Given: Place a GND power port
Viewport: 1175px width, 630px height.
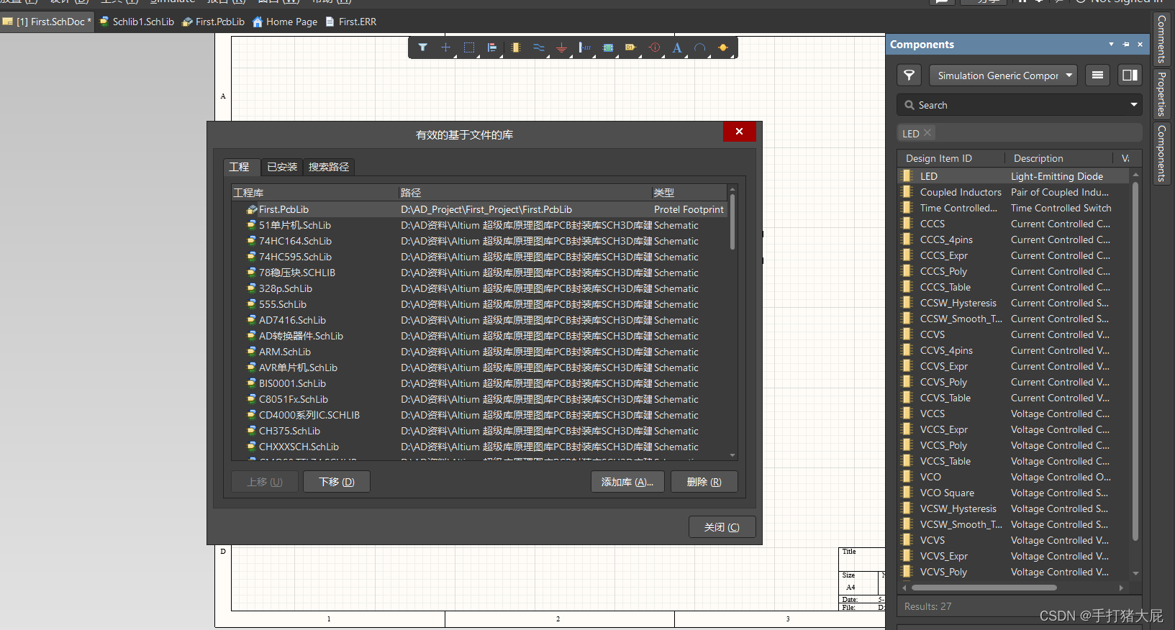Looking at the screenshot, I should 562,47.
